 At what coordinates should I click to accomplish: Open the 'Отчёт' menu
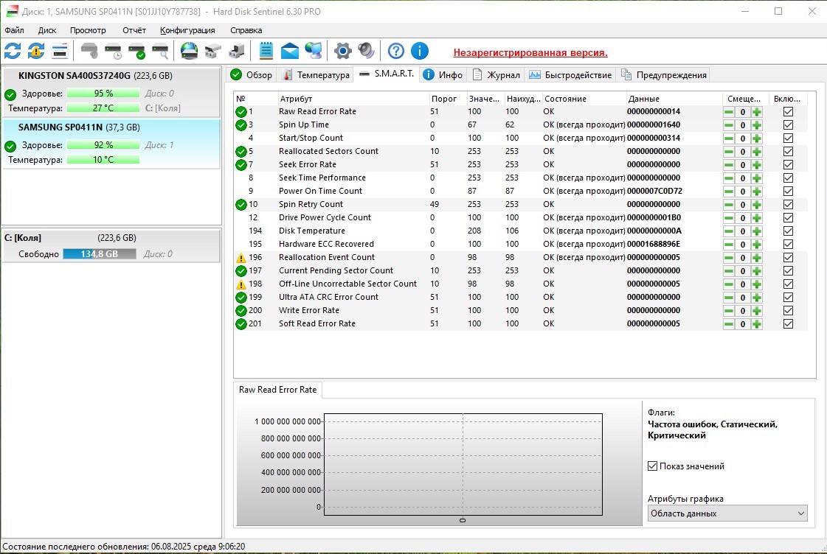tap(134, 30)
